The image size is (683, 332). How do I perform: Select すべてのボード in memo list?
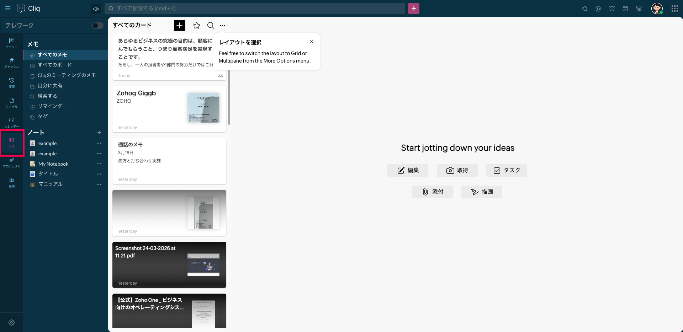coord(55,65)
